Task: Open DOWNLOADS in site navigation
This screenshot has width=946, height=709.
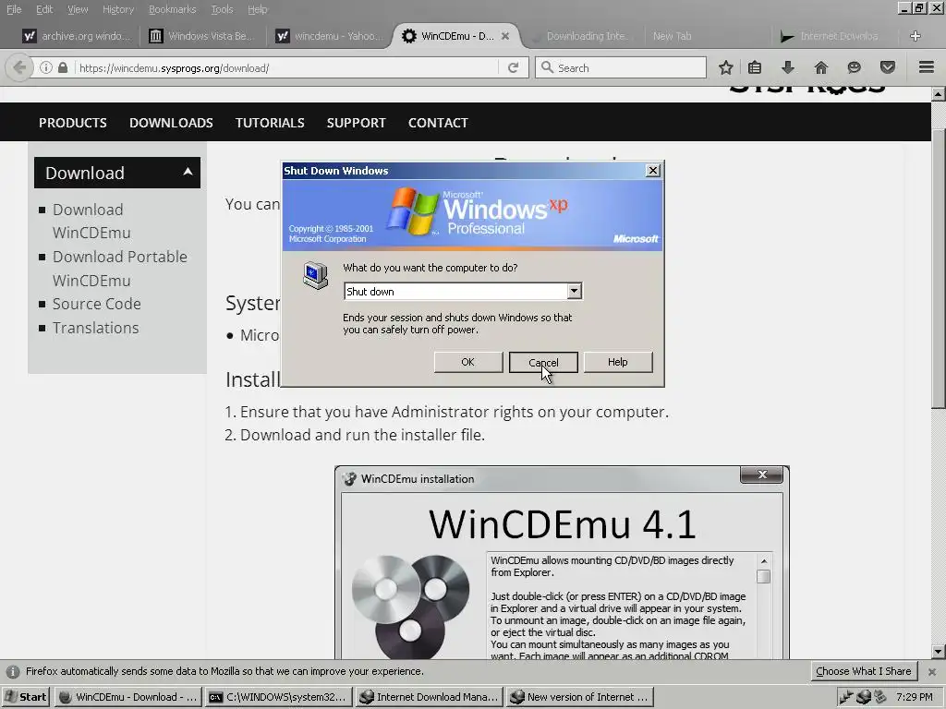Action: click(x=171, y=123)
